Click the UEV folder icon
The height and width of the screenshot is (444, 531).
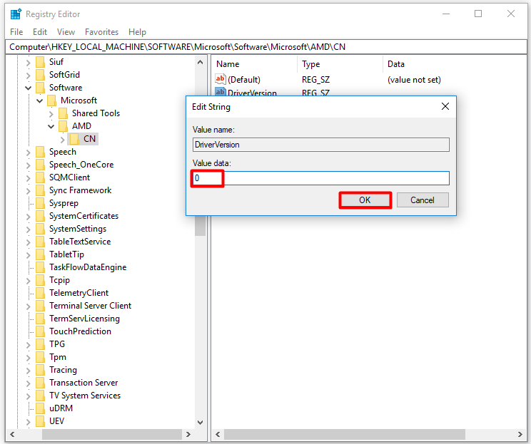(x=40, y=421)
